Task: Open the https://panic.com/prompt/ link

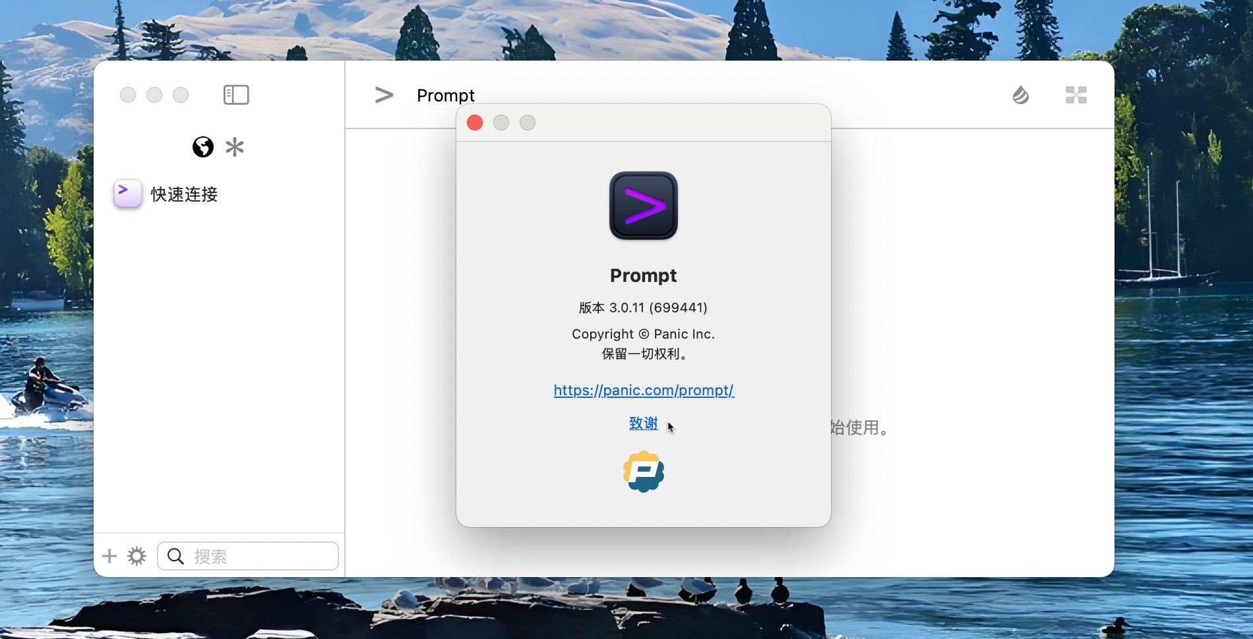Action: click(x=644, y=390)
